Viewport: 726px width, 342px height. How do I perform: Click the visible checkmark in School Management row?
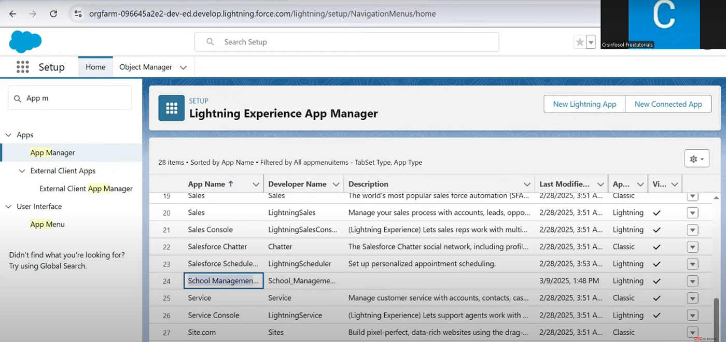[657, 281]
